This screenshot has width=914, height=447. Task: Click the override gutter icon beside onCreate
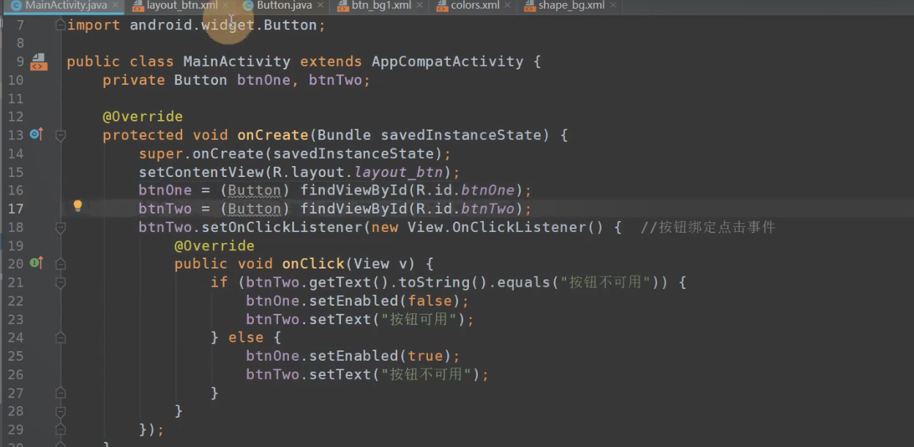click(x=37, y=134)
